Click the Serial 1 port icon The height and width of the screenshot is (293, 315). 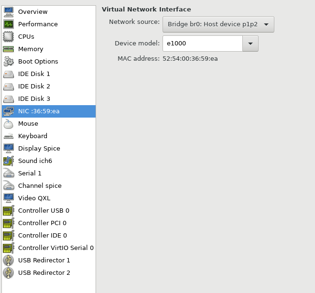coord(9,174)
